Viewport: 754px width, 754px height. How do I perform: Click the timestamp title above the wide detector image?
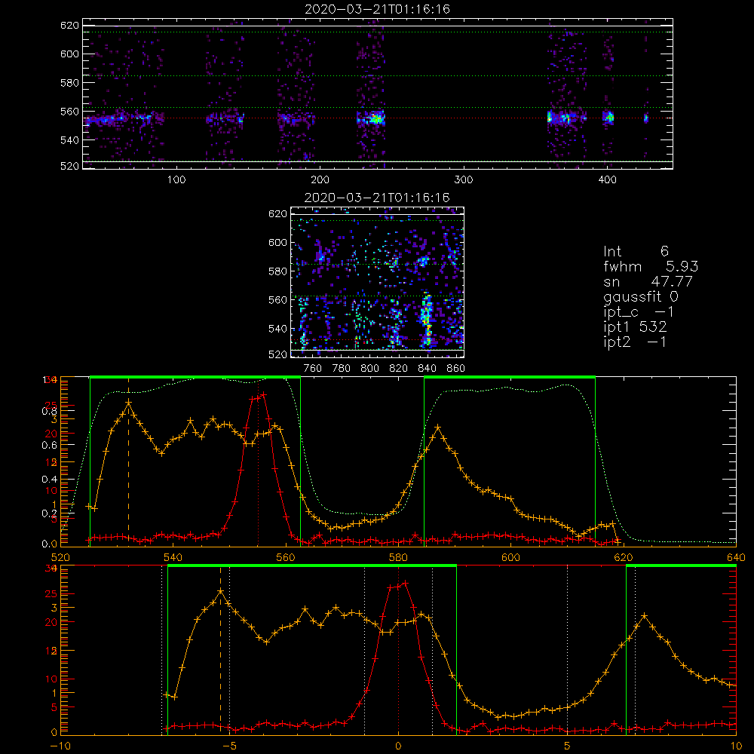point(378,9)
